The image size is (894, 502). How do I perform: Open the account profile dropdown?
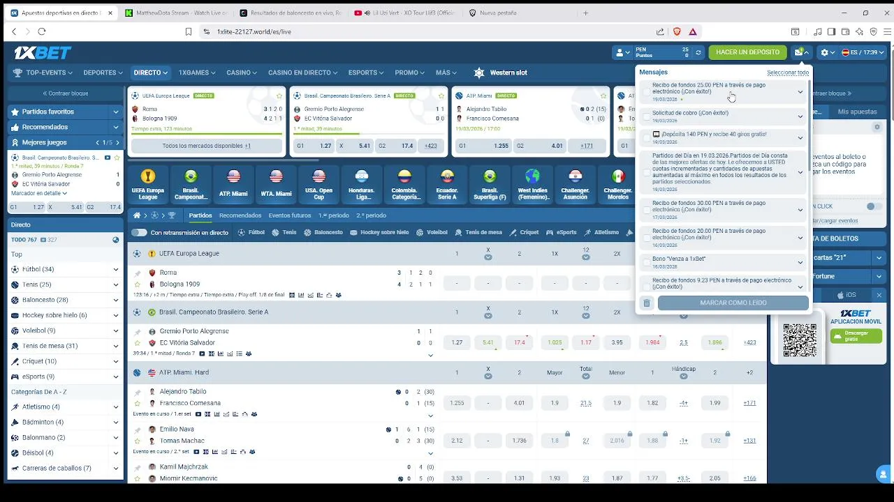point(622,52)
